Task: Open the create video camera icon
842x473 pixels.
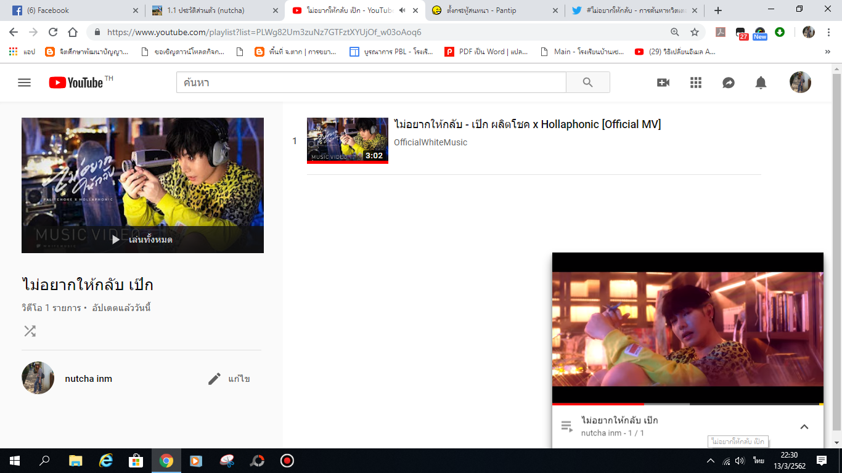Action: click(663, 83)
